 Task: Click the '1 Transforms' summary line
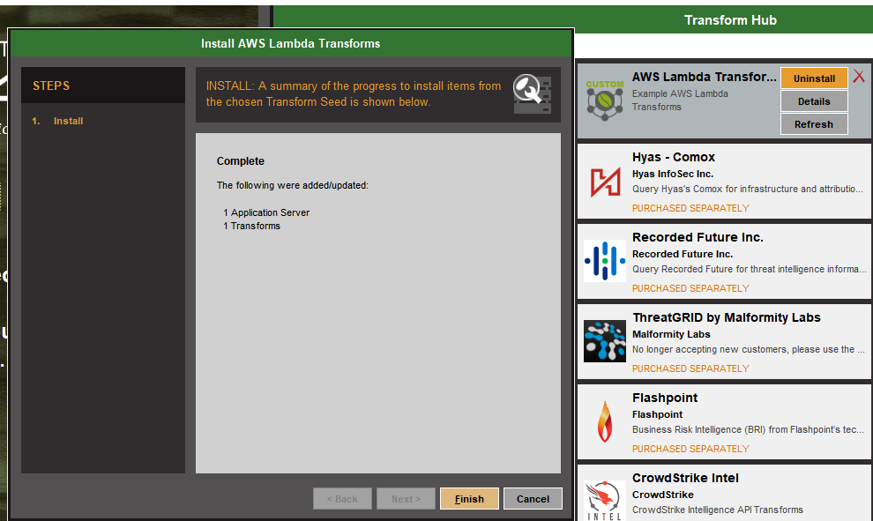click(x=251, y=226)
